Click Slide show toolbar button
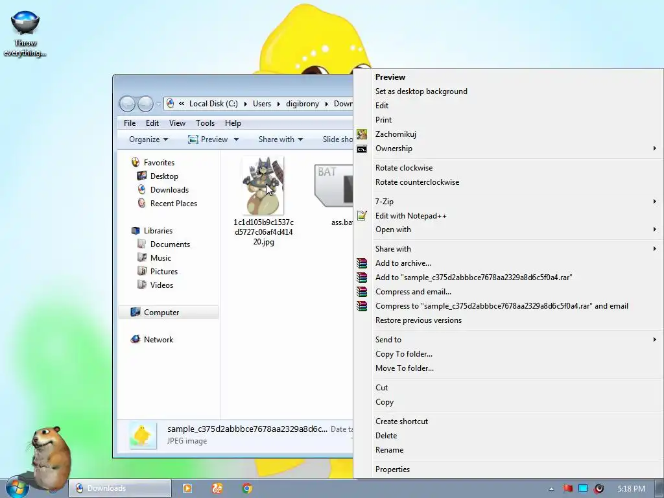The width and height of the screenshot is (664, 498). point(337,139)
